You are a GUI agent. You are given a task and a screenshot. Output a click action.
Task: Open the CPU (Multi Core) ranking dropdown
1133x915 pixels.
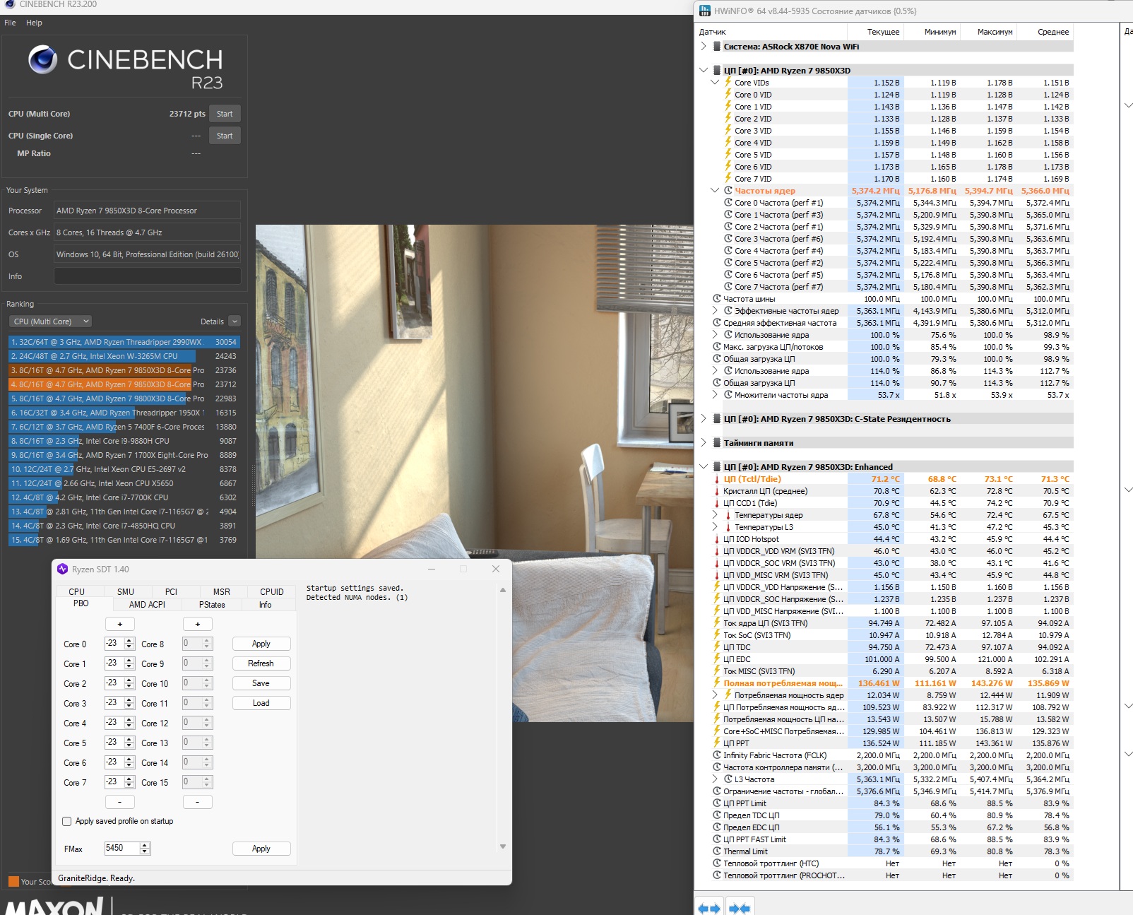coord(50,321)
